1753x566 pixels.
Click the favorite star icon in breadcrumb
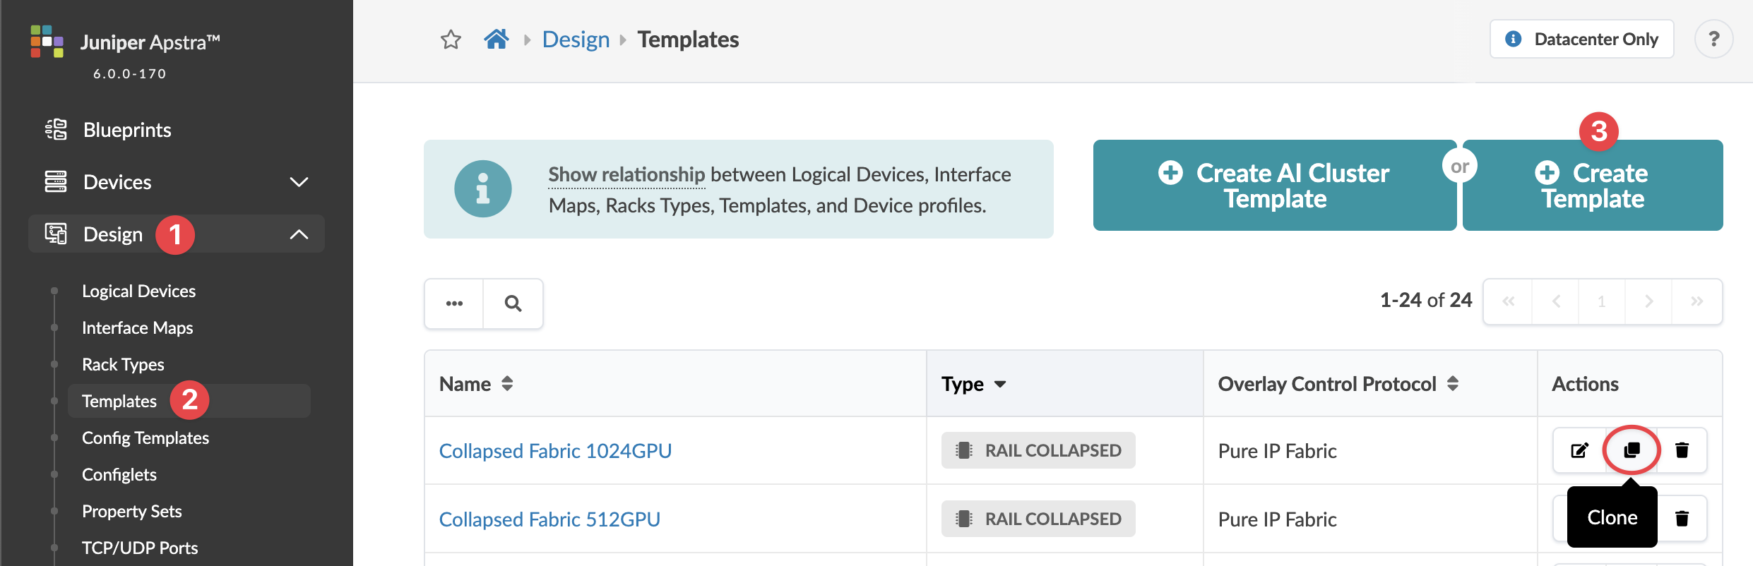(451, 40)
